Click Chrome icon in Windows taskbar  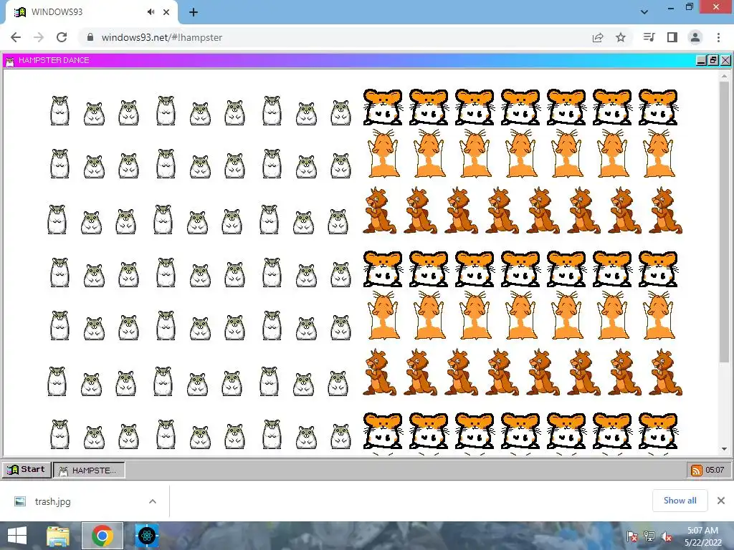coord(103,536)
